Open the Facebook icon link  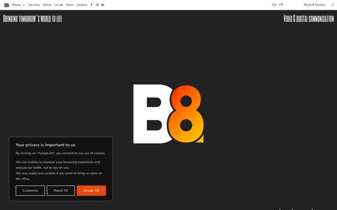[x=91, y=5]
